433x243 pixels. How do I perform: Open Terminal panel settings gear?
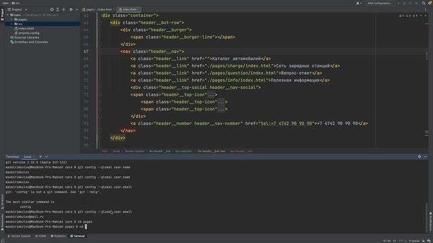(419, 157)
